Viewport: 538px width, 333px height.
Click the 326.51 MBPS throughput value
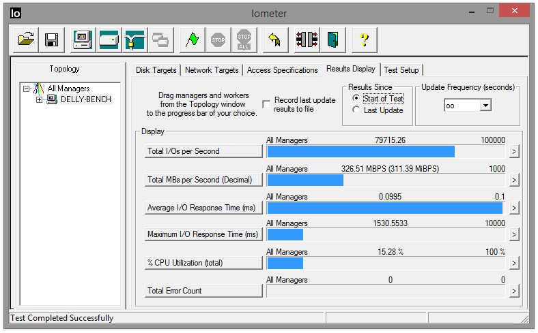pyautogui.click(x=390, y=169)
